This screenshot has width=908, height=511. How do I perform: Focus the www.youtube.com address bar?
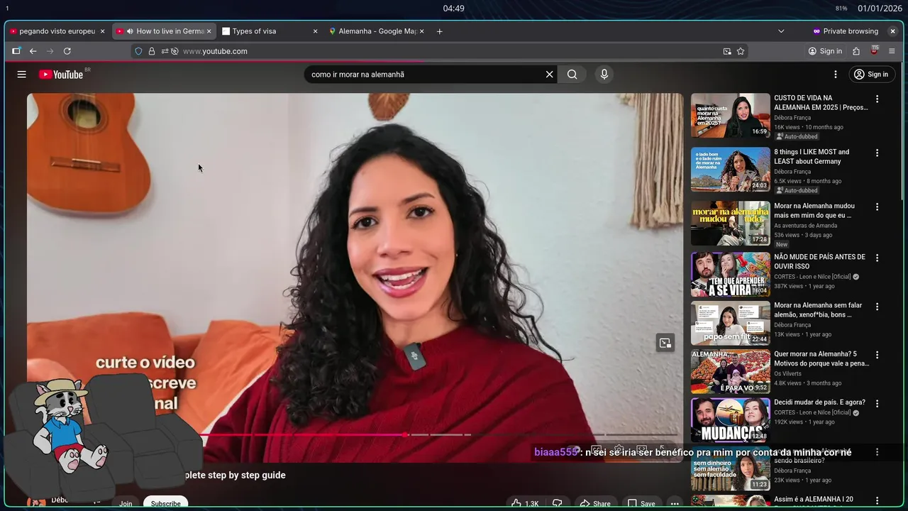(440, 51)
